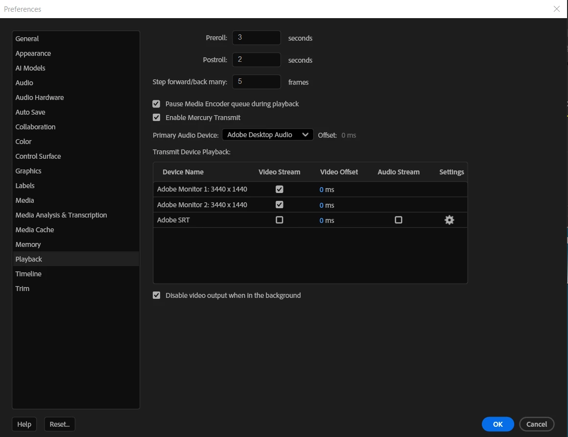Select Collaboration category
Image resolution: width=568 pixels, height=437 pixels.
pyautogui.click(x=76, y=127)
